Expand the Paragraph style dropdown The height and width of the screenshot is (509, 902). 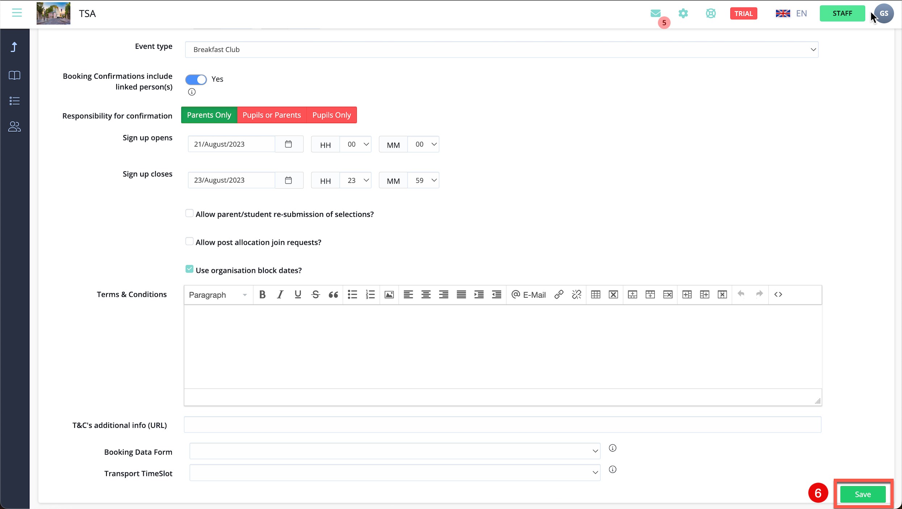(x=218, y=295)
